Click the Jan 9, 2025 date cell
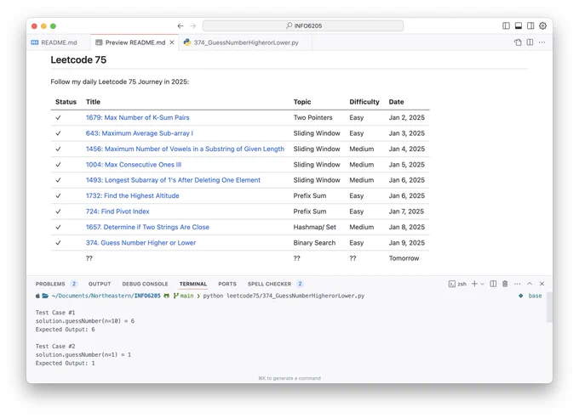 click(x=406, y=243)
